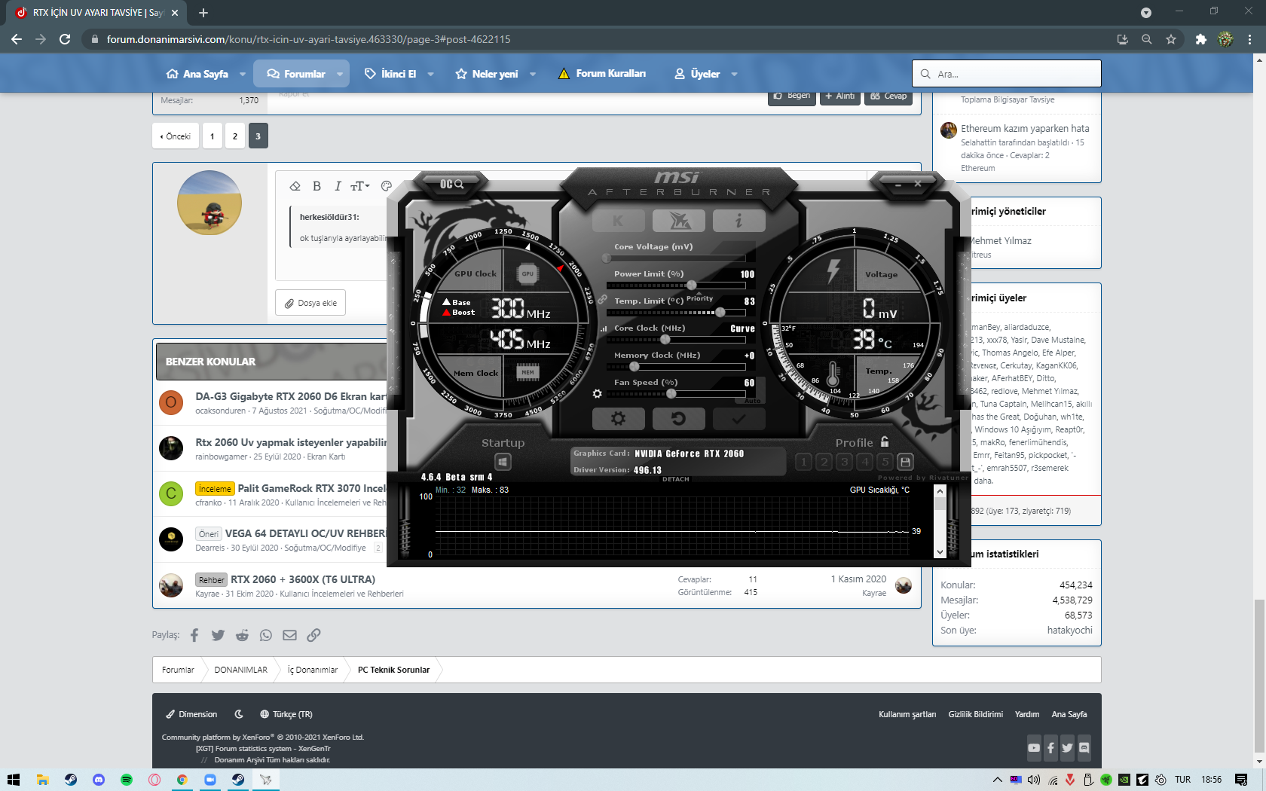The image size is (1266, 791).
Task: Open the Forumlar nav item
Action: point(296,74)
